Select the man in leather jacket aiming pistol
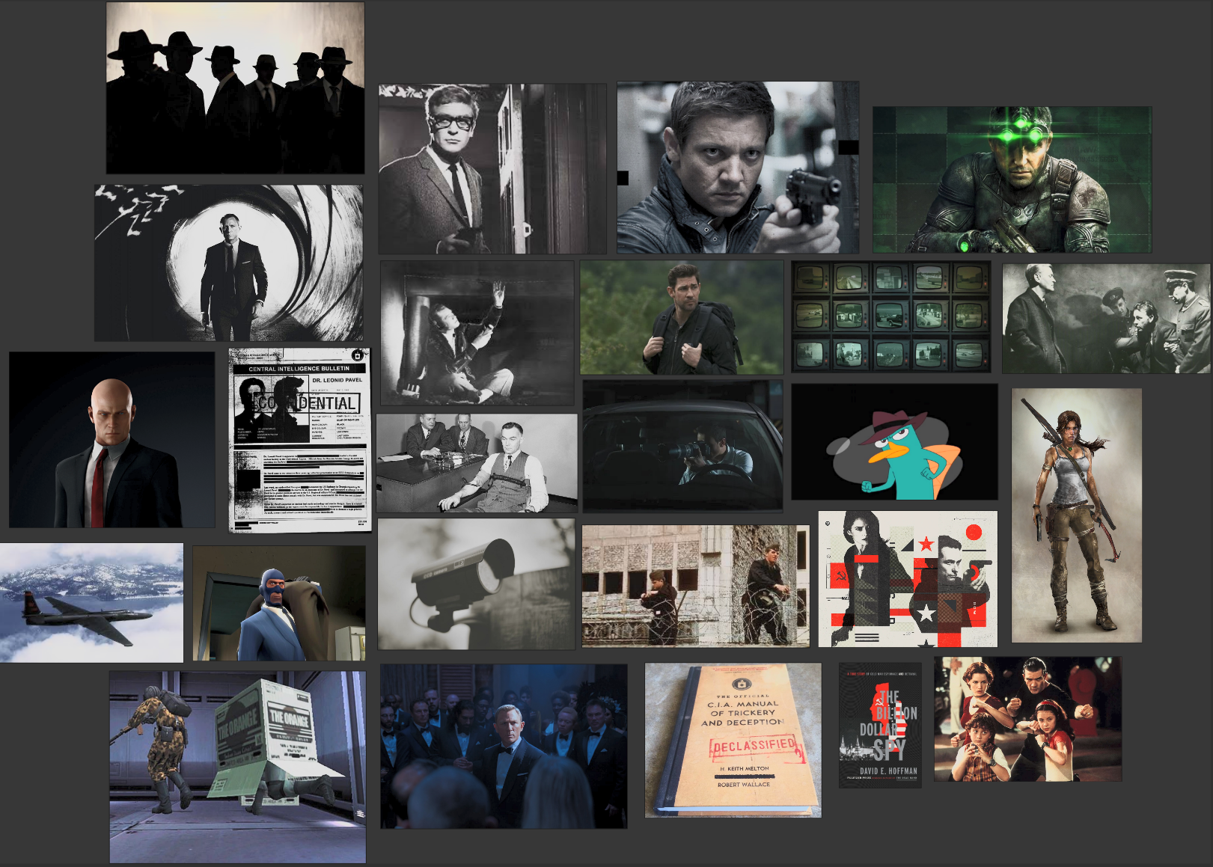Viewport: 1213px width, 867px height. coord(738,168)
